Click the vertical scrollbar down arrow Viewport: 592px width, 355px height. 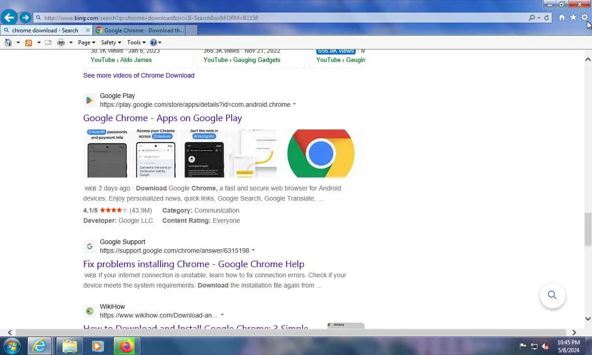588,318
